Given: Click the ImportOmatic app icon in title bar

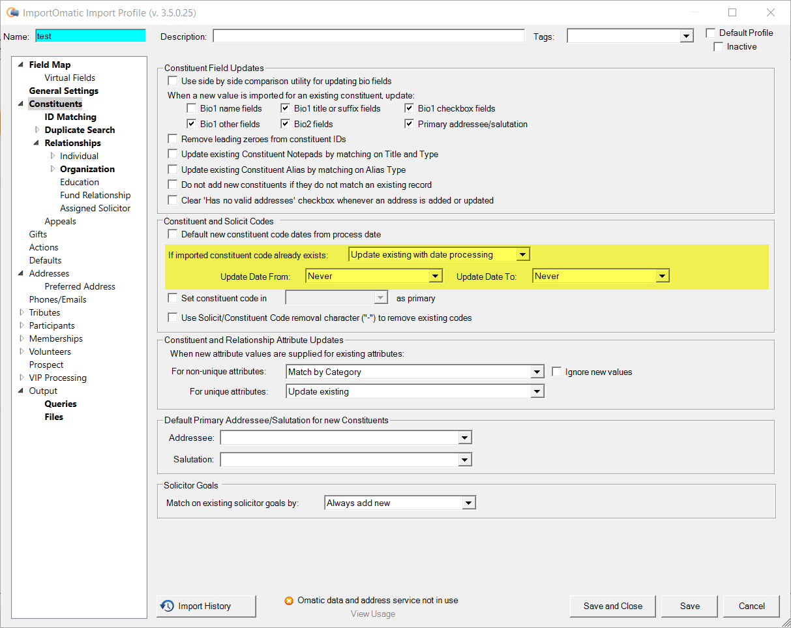Looking at the screenshot, I should [12, 12].
